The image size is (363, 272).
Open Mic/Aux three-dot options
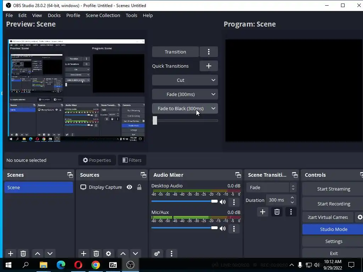(x=234, y=228)
